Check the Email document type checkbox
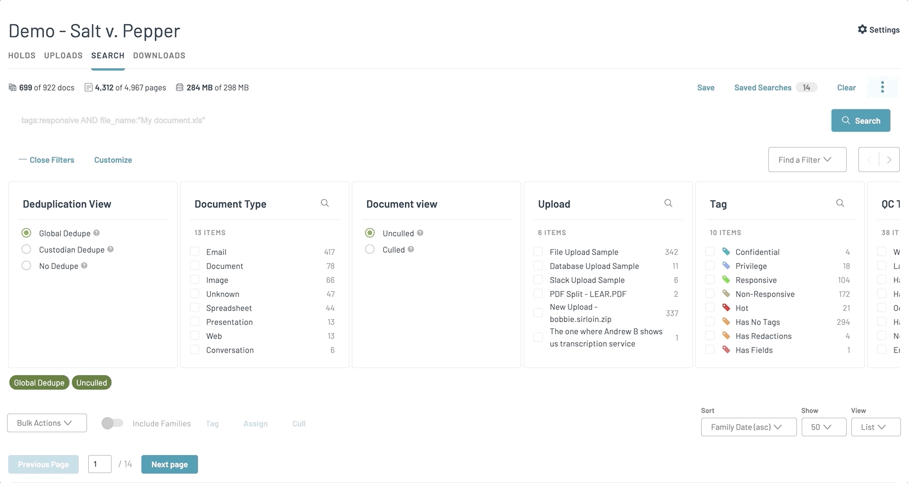The width and height of the screenshot is (908, 483). (195, 251)
